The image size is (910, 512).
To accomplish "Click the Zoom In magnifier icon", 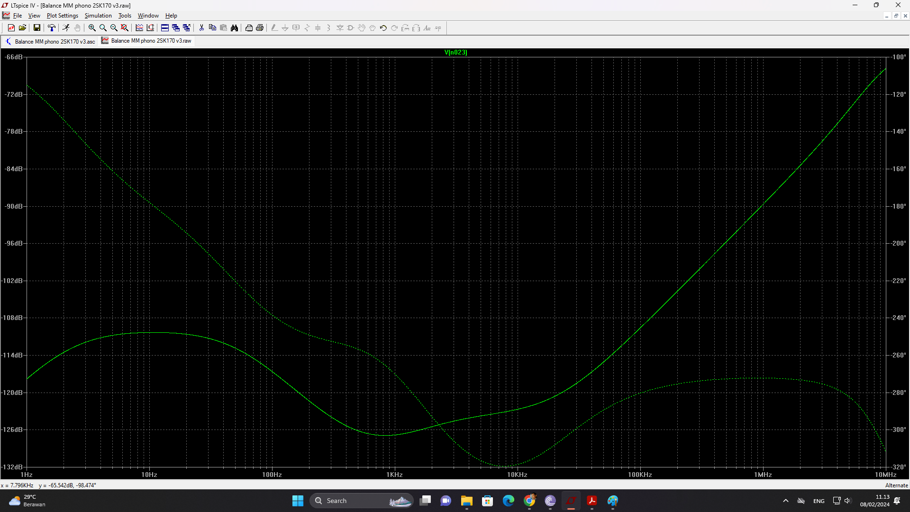I will 92,28.
